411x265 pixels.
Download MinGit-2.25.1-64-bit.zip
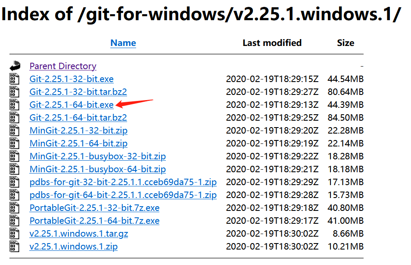[78, 143]
